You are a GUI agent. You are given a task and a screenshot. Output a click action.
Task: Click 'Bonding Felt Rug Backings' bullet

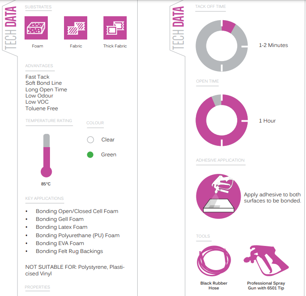click(x=69, y=251)
